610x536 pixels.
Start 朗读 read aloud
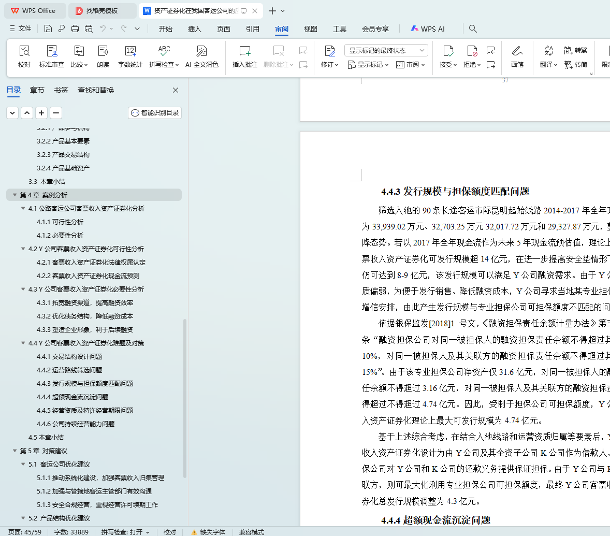pyautogui.click(x=103, y=56)
